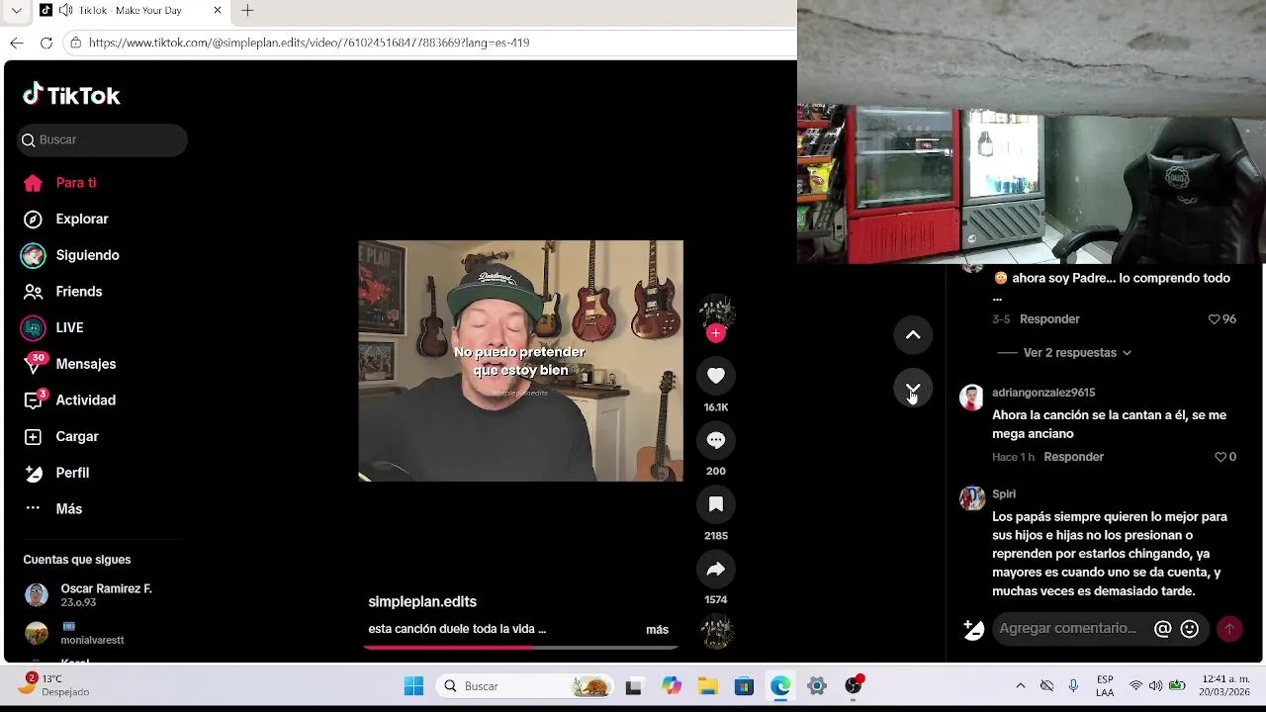Follow creator with red plus badge

pos(716,333)
